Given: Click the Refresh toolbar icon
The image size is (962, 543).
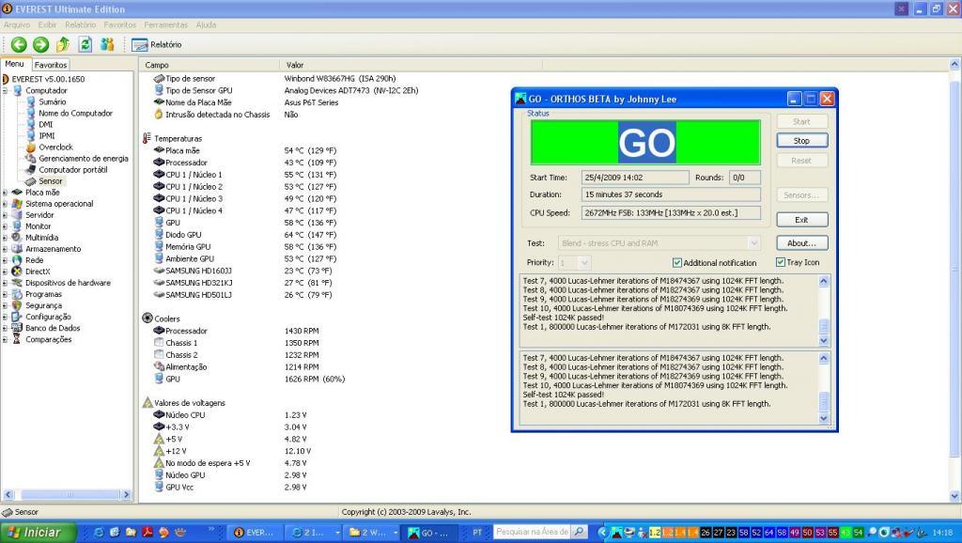Looking at the screenshot, I should tap(85, 44).
